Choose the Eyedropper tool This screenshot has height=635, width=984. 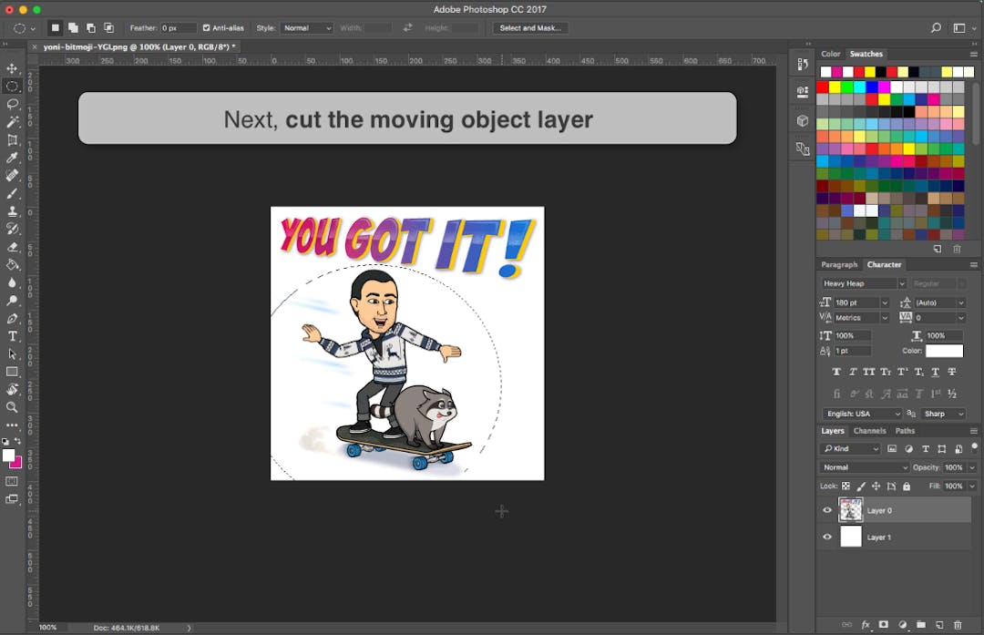click(13, 158)
